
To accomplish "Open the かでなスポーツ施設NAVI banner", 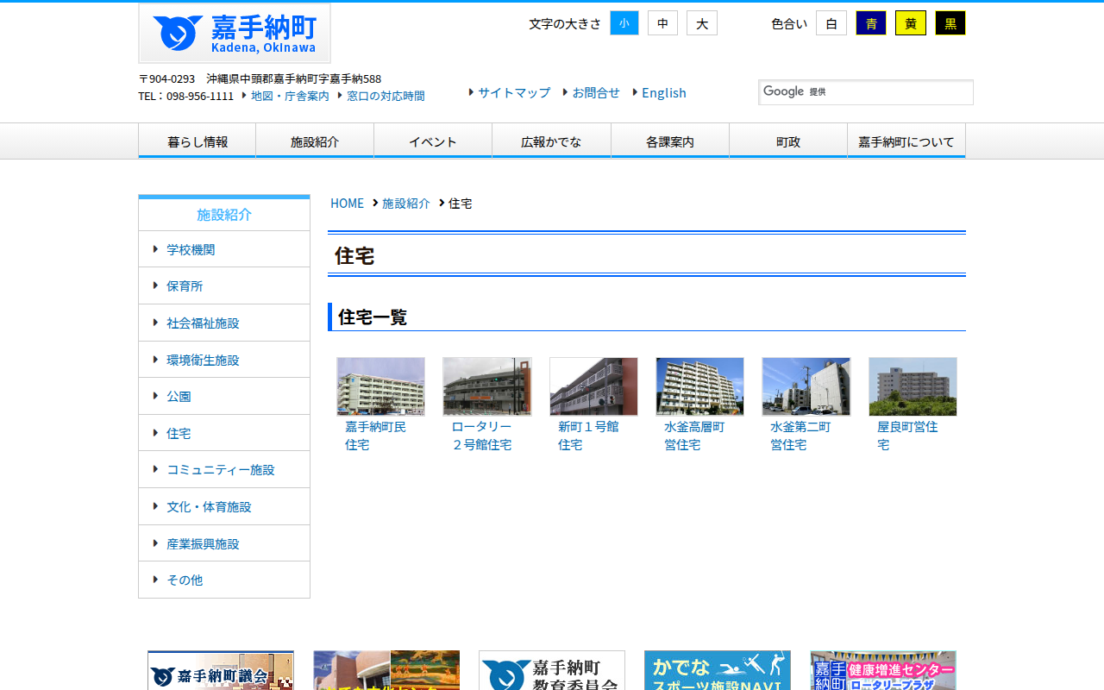I will coord(717,670).
